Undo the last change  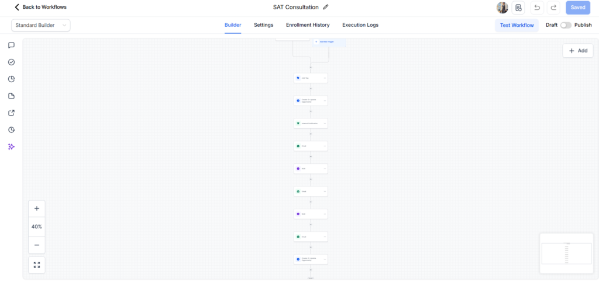tap(537, 8)
